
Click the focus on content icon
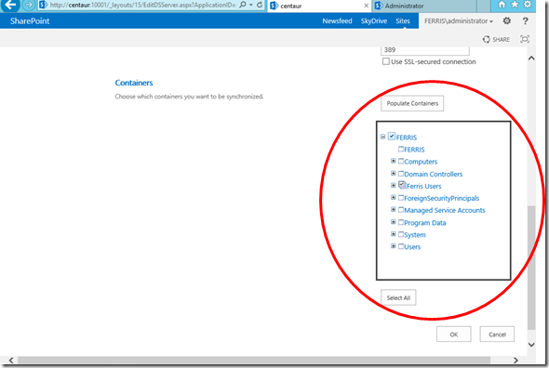coord(525,39)
